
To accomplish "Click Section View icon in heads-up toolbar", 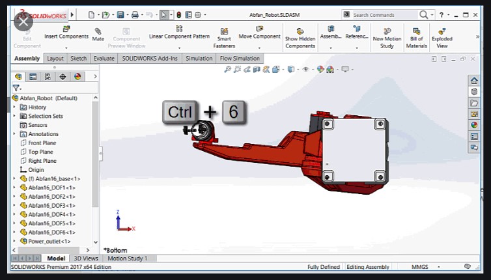I will point(257,69).
